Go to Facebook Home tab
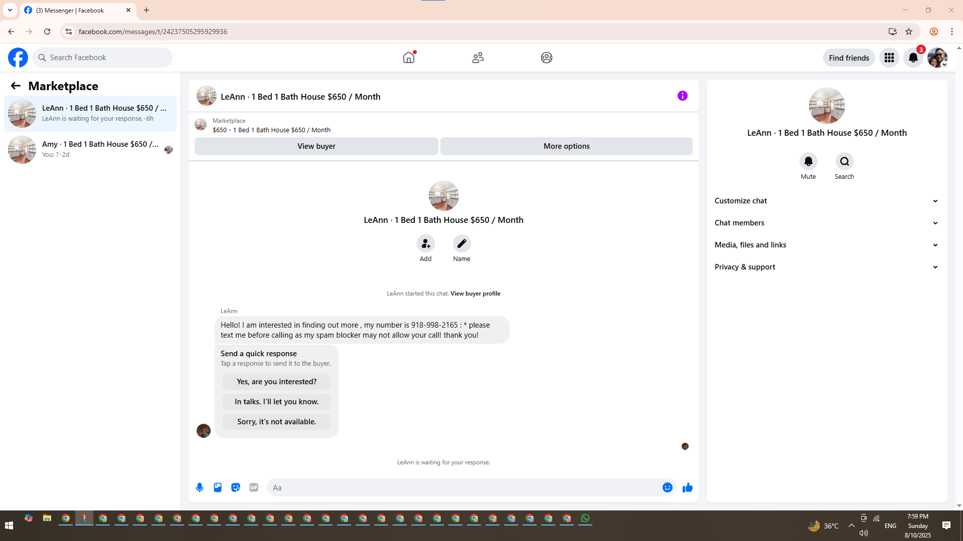963x541 pixels. click(409, 58)
